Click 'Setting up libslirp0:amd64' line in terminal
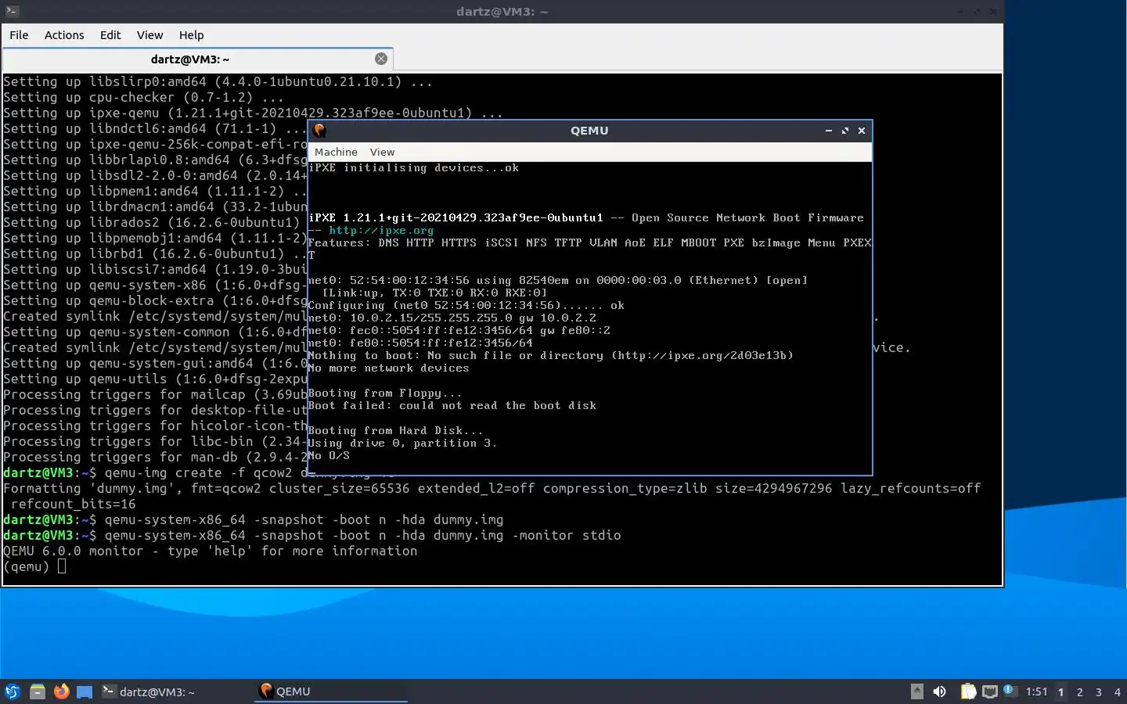 (x=218, y=81)
